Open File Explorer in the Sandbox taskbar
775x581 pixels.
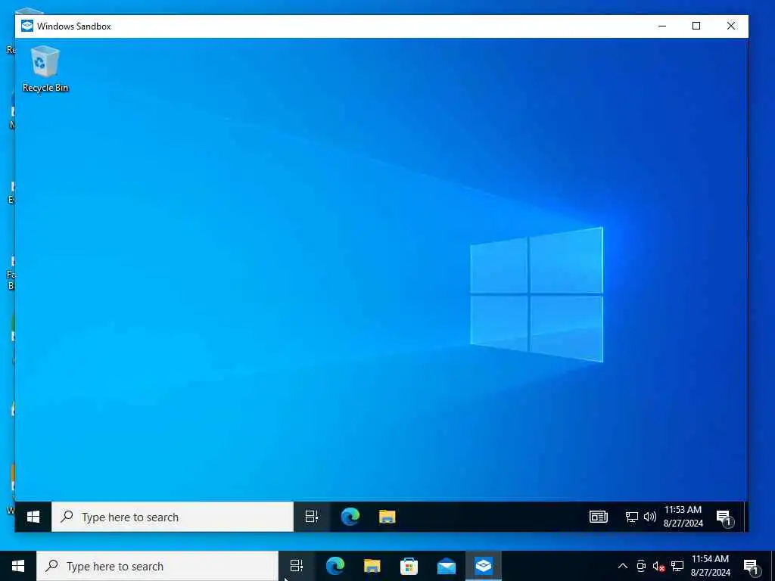click(387, 517)
